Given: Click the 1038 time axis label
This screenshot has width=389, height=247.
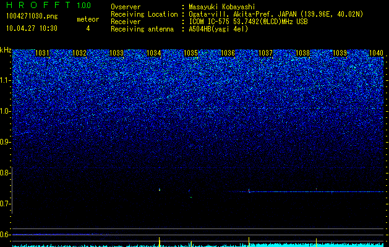Looking at the screenshot, I should tap(302, 53).
